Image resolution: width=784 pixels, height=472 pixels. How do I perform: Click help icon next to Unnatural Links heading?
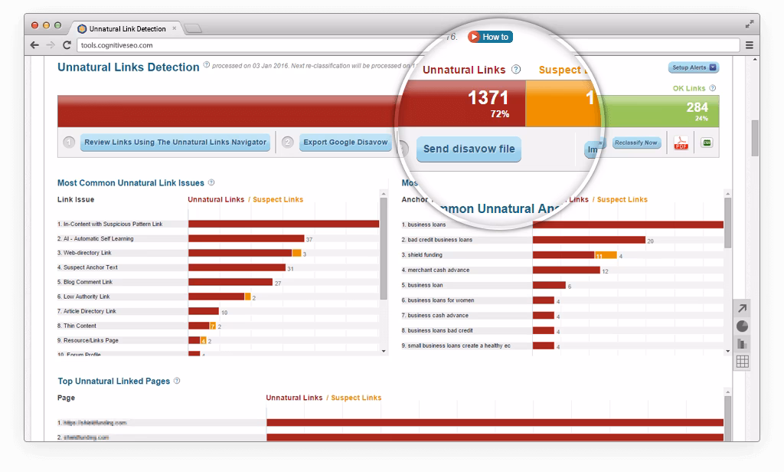[516, 70]
